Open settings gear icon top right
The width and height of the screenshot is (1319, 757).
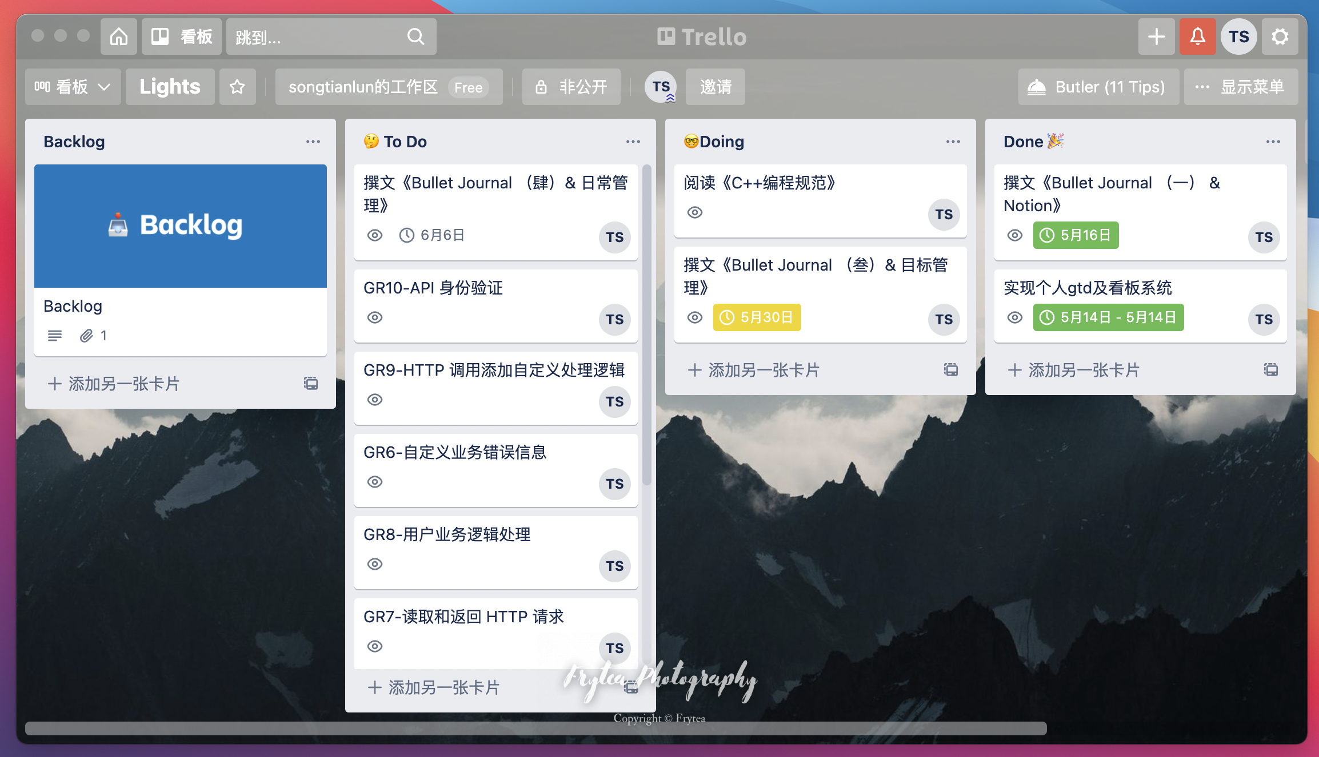tap(1280, 37)
